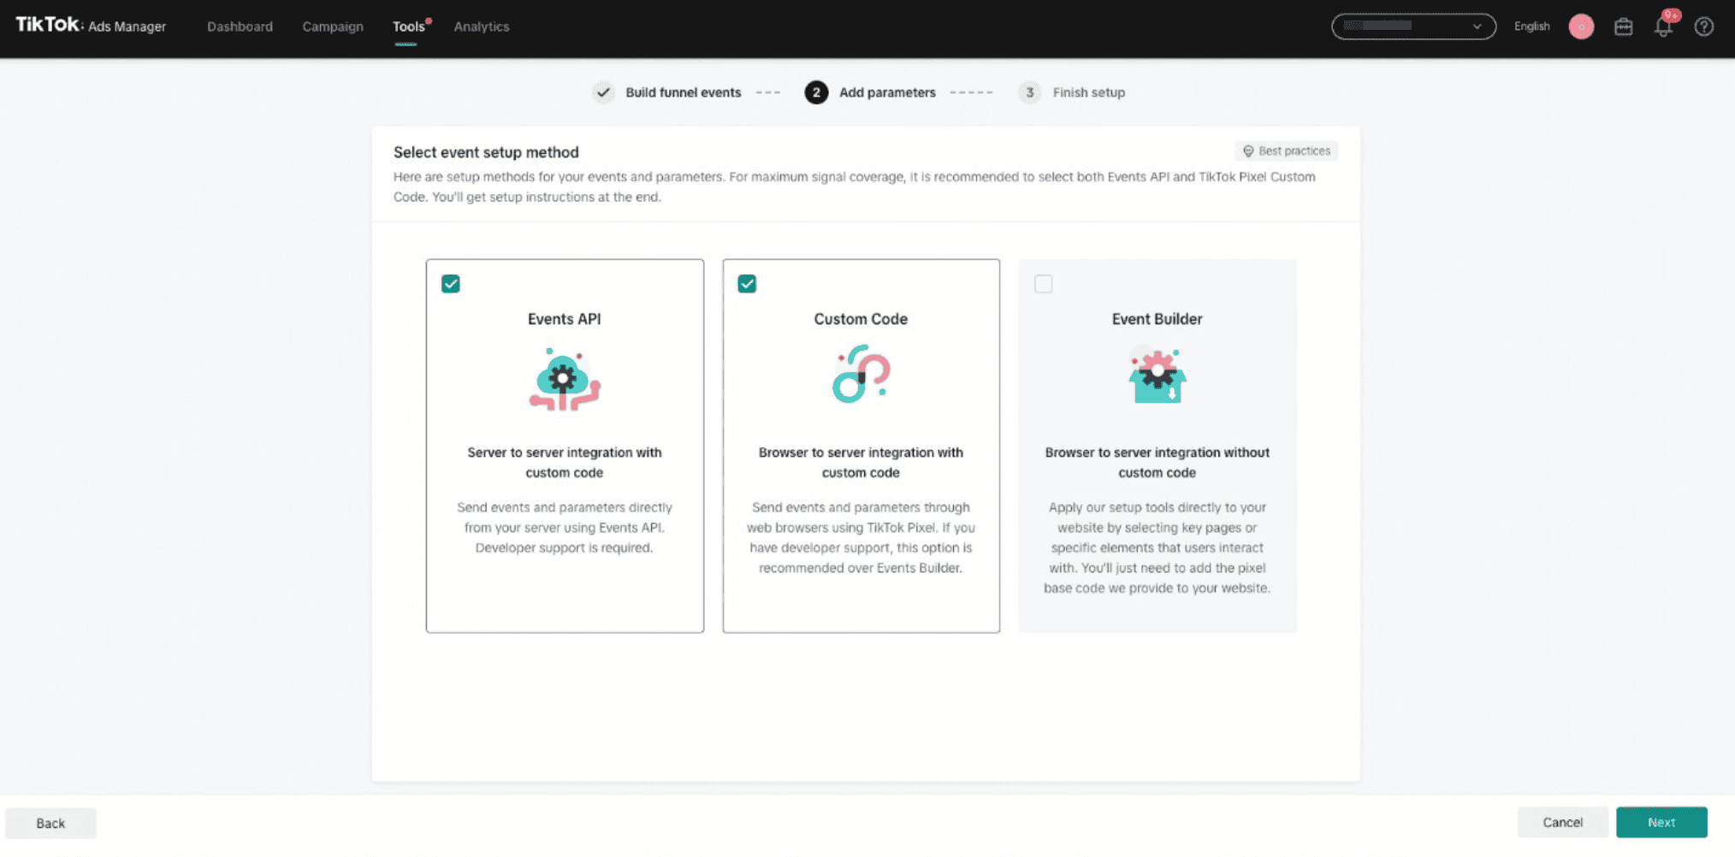Viewport: 1735px width, 857px height.
Task: Open the Best practices link
Action: click(1286, 151)
